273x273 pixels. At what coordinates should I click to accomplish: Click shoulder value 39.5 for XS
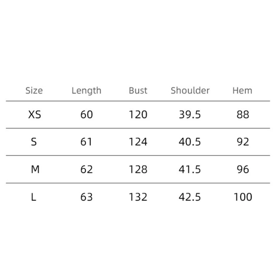[190, 115]
